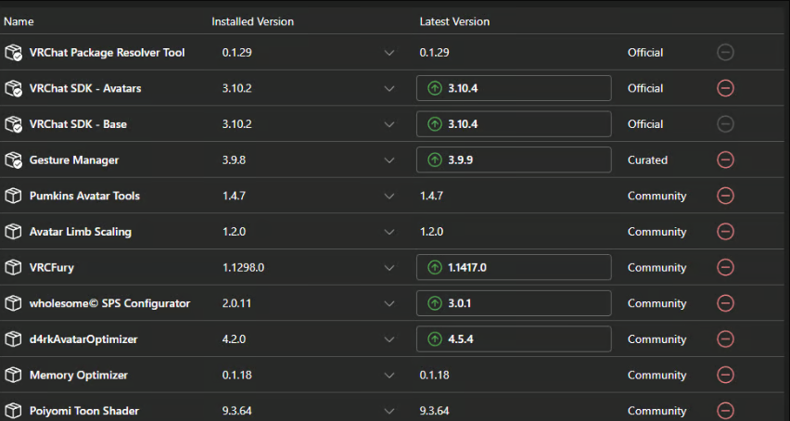Select the Pumkins Avatar Tools package name

point(84,196)
